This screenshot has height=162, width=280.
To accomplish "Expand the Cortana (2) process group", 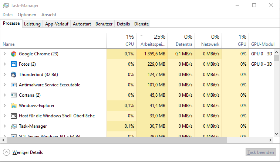I will pos(5,95).
